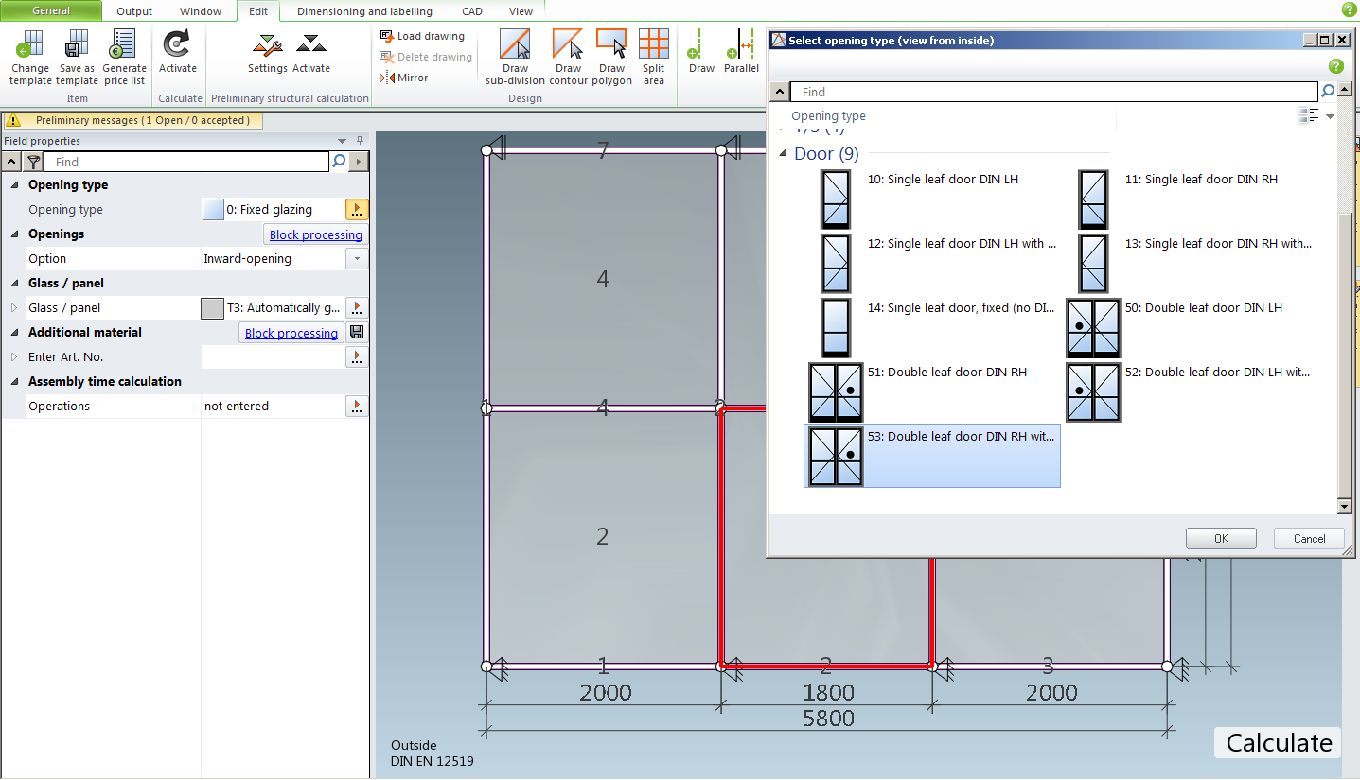The width and height of the screenshot is (1360, 780).
Task: Open the CAD ribbon tab
Action: (x=472, y=11)
